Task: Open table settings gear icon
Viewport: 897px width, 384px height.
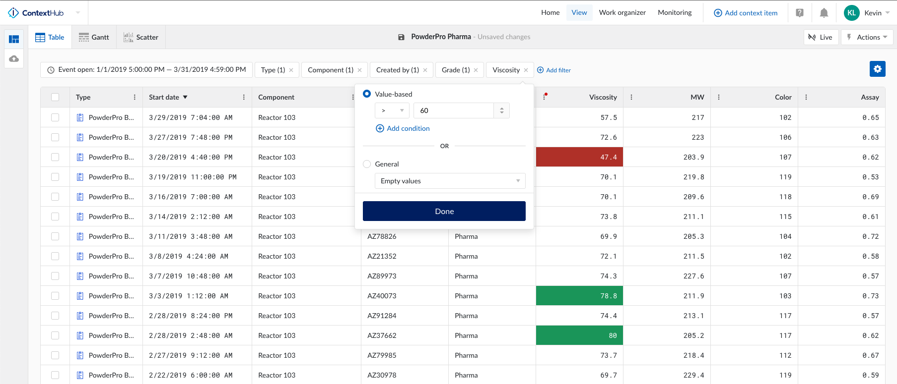Action: pos(878,69)
